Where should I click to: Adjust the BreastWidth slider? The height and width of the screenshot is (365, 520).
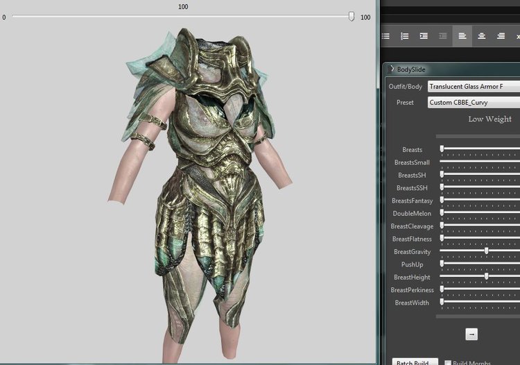442,302
